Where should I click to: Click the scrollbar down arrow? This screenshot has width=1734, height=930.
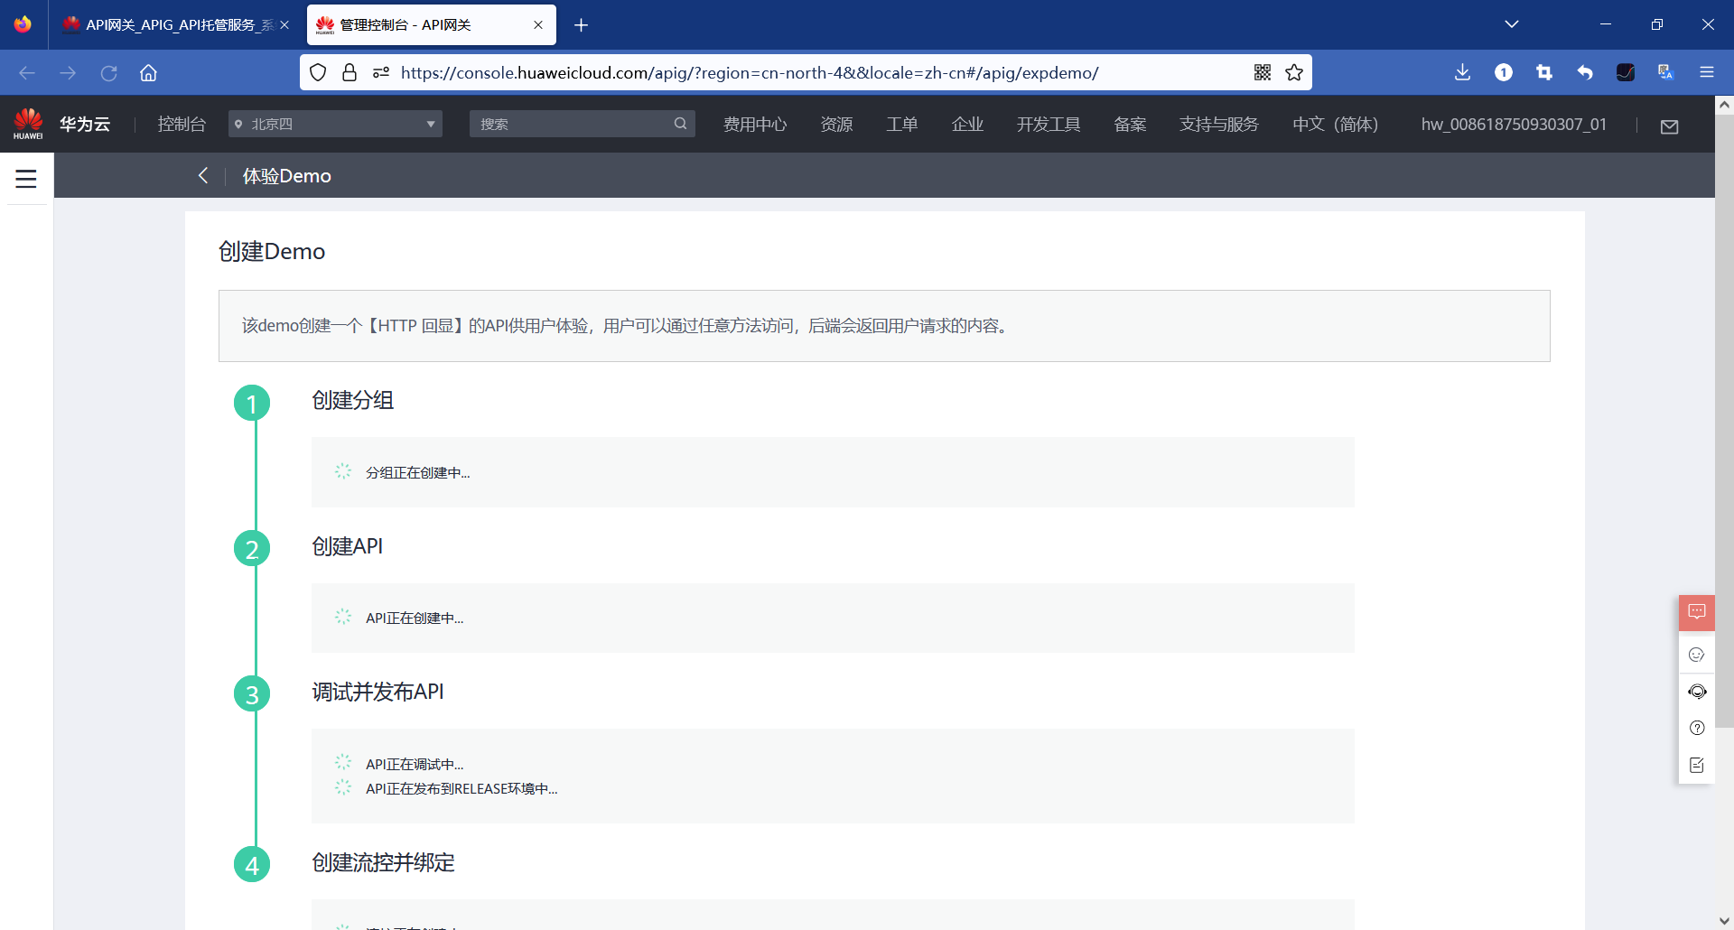pyautogui.click(x=1724, y=921)
